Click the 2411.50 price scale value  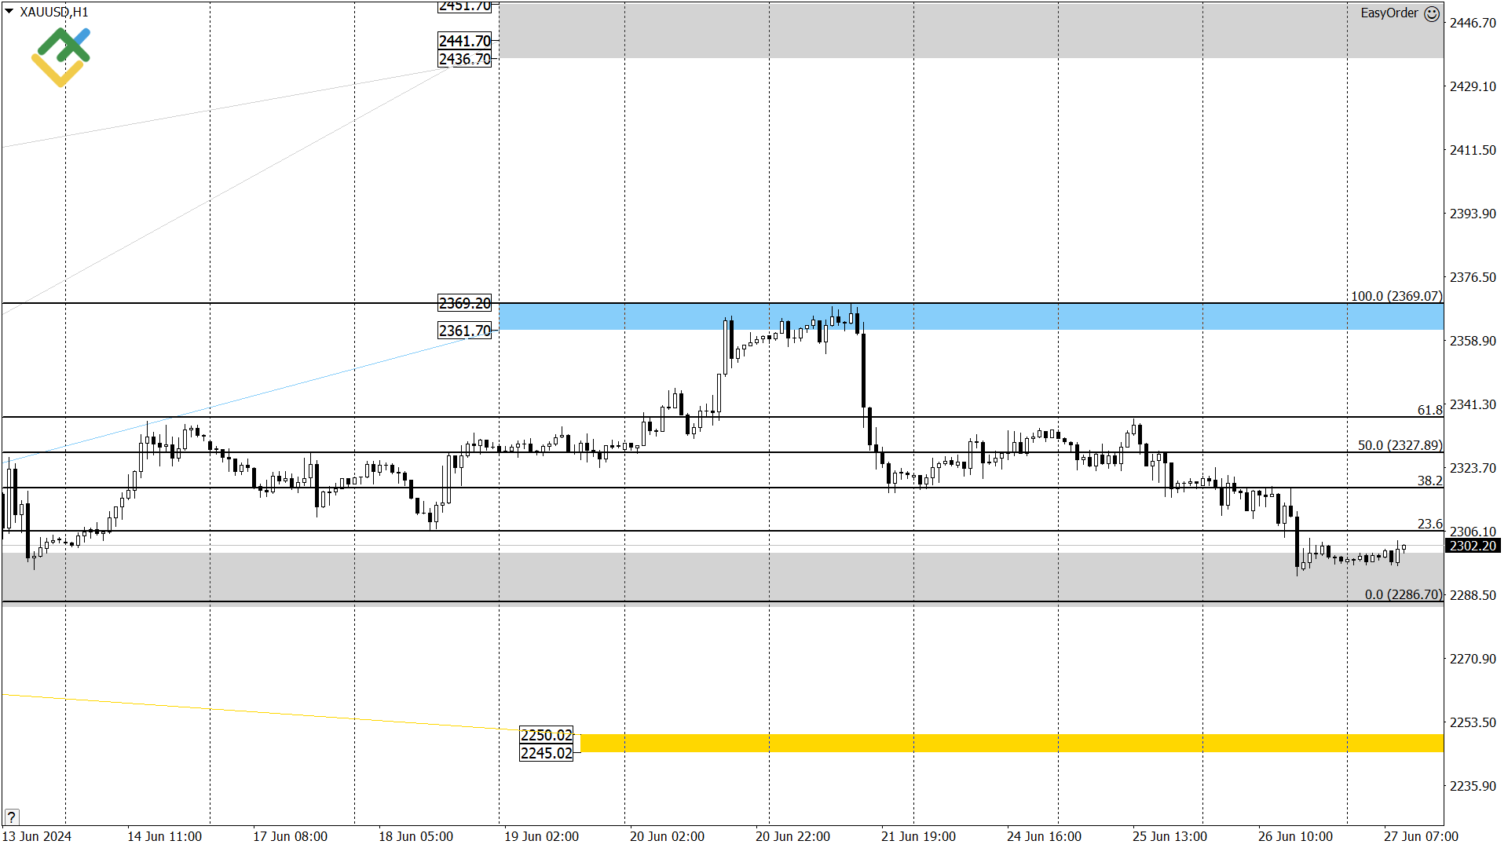click(1473, 150)
